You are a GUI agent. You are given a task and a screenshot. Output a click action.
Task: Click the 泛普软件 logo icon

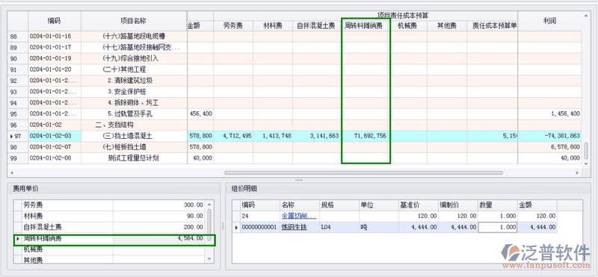click(x=511, y=253)
